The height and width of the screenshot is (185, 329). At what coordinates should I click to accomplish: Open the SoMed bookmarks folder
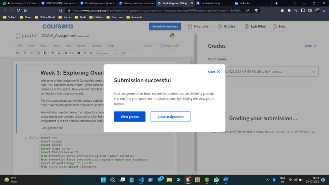[10, 17]
